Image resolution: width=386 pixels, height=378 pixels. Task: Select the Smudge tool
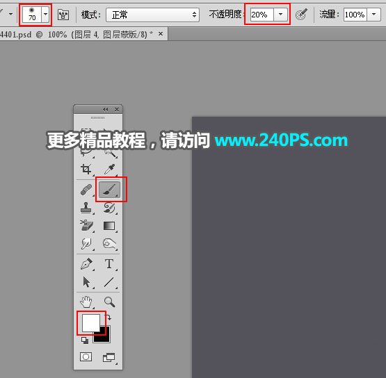pos(86,244)
